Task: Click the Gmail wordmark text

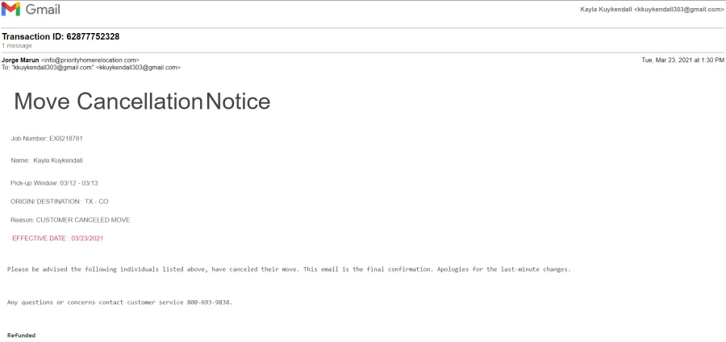Action: coord(43,9)
